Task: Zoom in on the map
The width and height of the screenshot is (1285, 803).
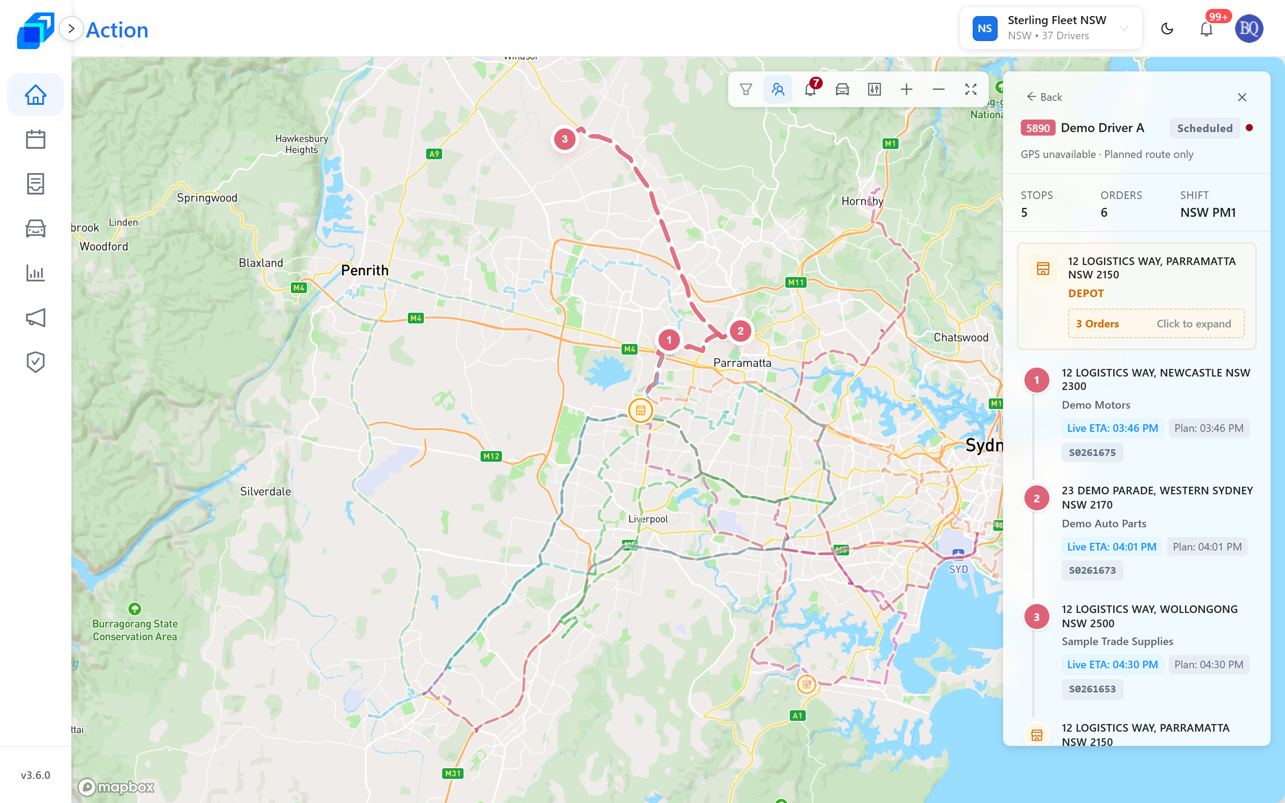Action: tap(906, 89)
